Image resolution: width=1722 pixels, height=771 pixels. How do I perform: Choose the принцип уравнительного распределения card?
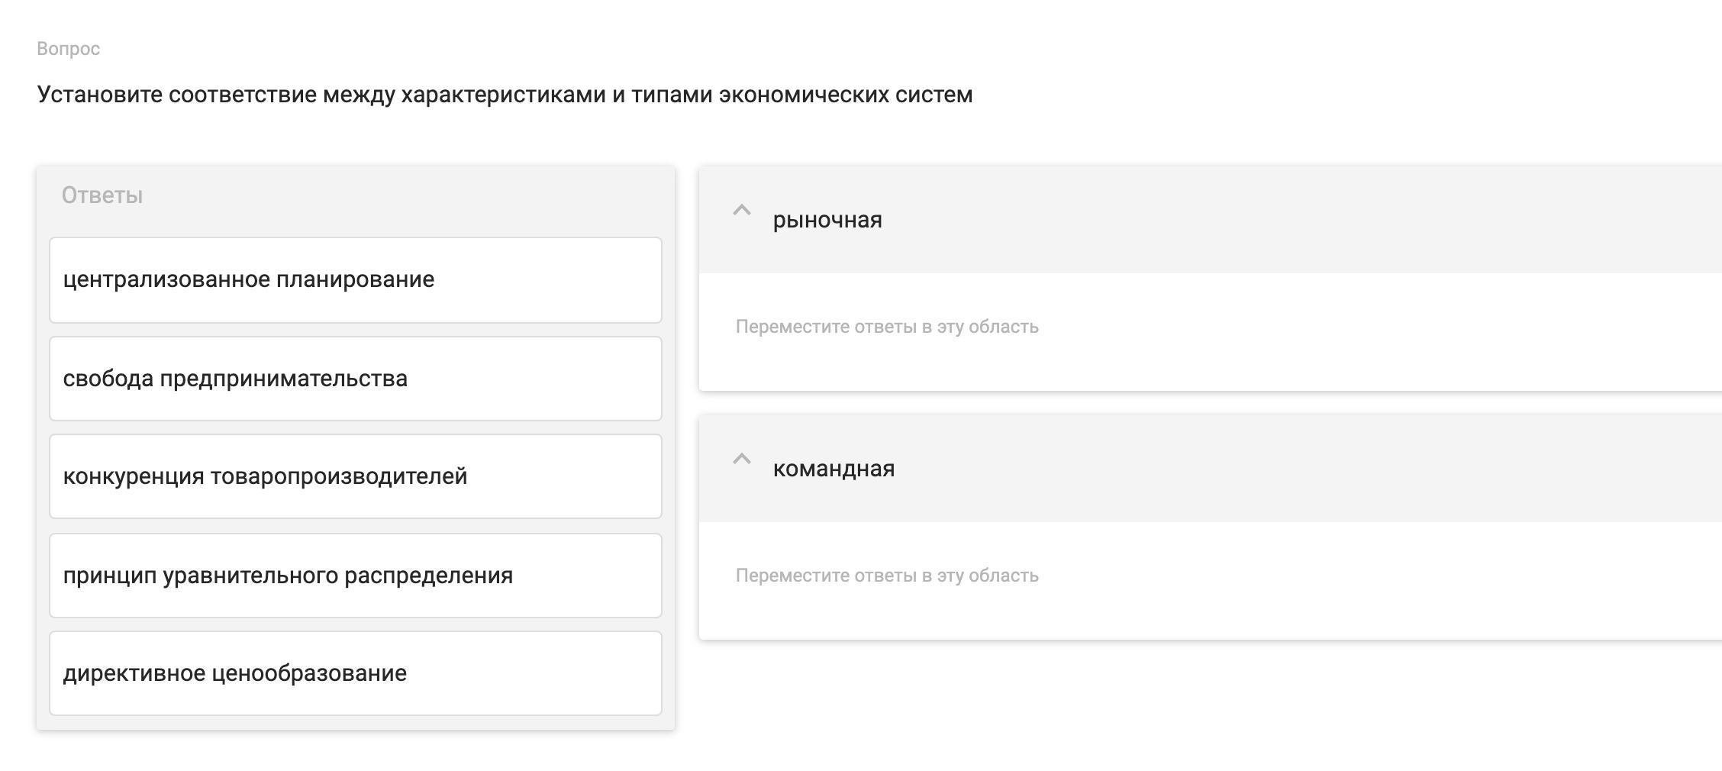pyautogui.click(x=355, y=576)
